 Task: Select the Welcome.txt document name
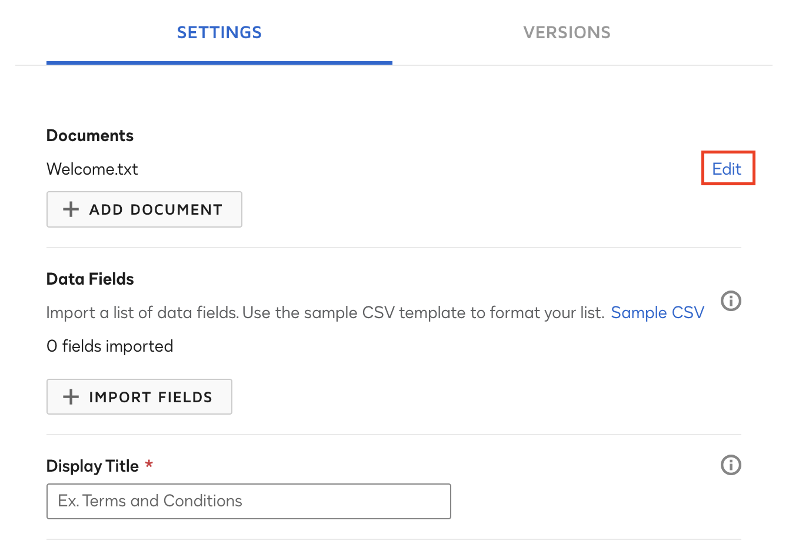pos(92,169)
